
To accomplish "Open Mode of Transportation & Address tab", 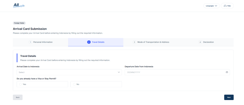I will (151, 42).
